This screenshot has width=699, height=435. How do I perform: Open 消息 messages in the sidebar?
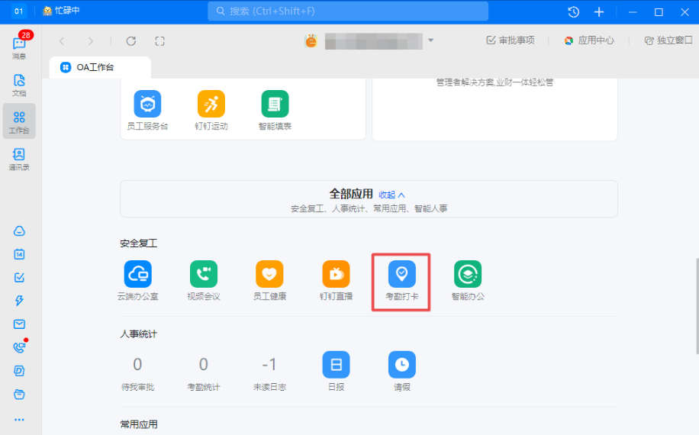tap(19, 47)
